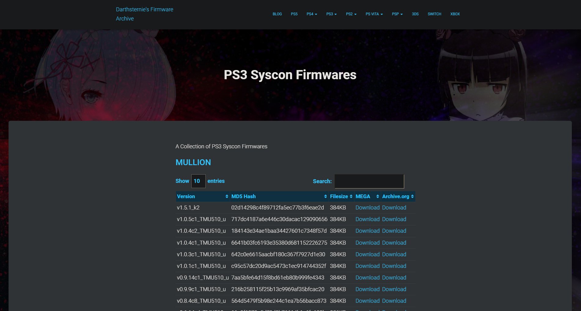Expand the PS2 dropdown menu
The height and width of the screenshot is (311, 581).
tap(351, 14)
